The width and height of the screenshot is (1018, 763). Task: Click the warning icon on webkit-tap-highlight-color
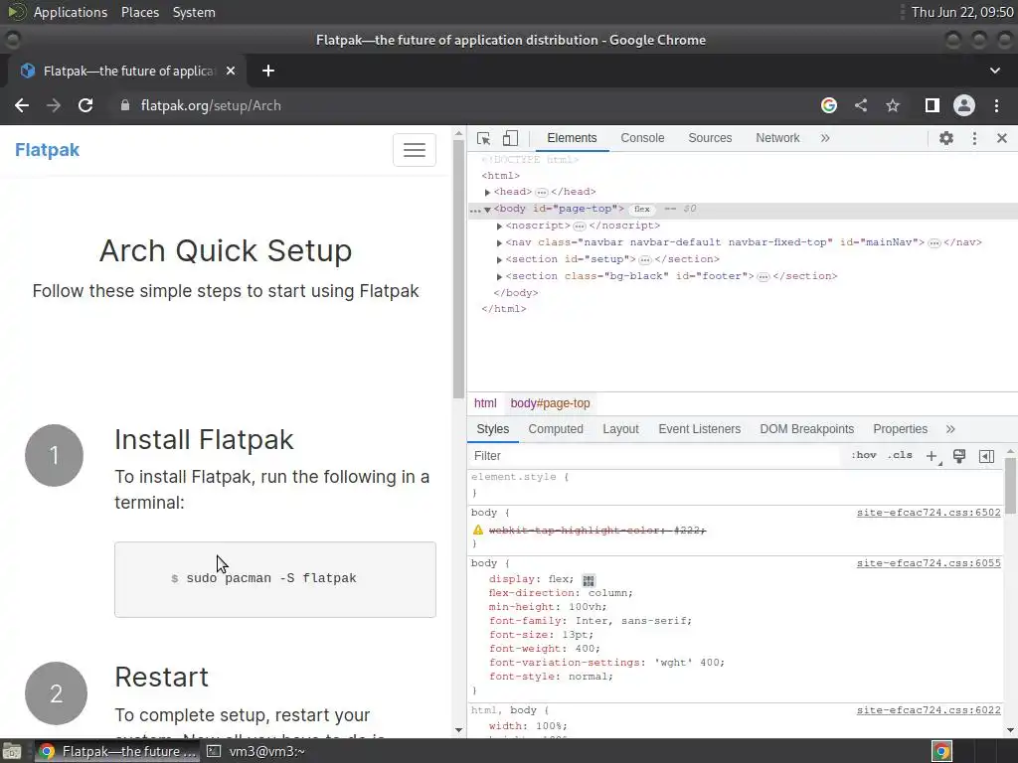[x=478, y=531]
